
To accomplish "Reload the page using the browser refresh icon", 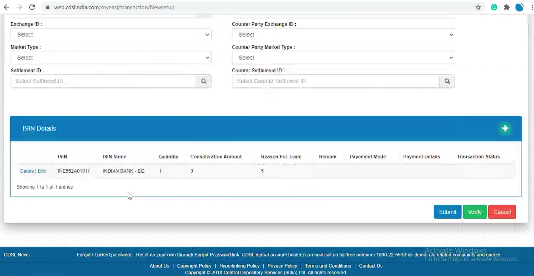I will pos(32,7).
